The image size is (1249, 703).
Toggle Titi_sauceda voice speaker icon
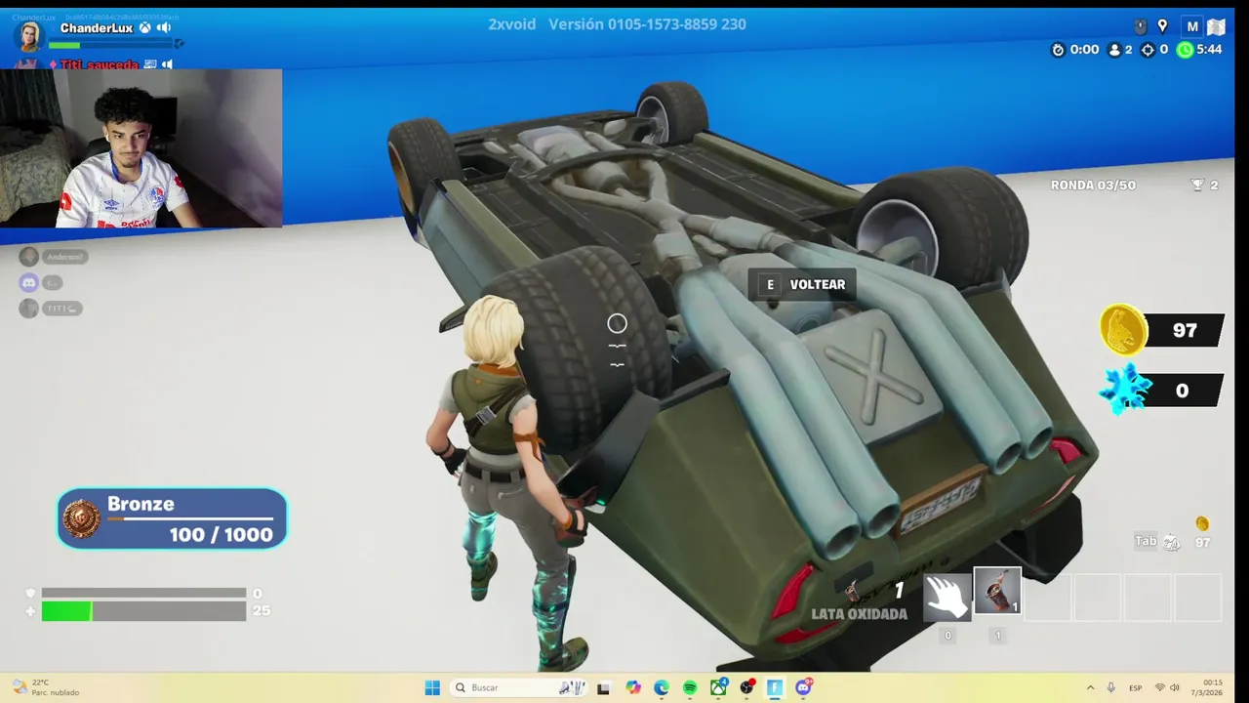(167, 64)
